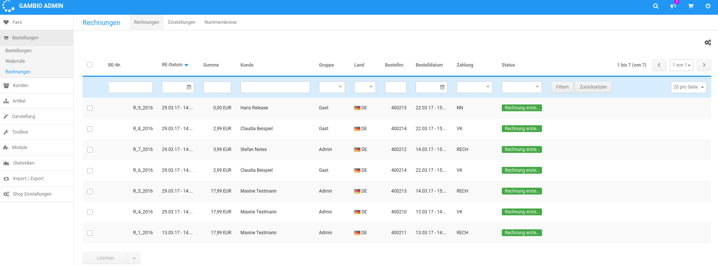Open the 20 pro Seite dropdown

688,87
